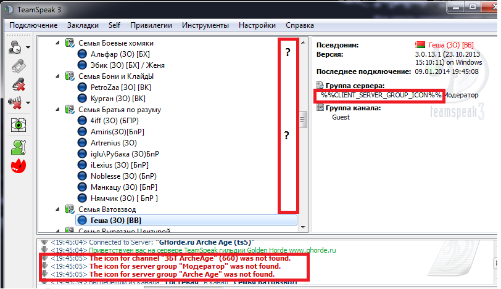Click the Группа сервера icon
This screenshot has width=501, height=289.
320,85
